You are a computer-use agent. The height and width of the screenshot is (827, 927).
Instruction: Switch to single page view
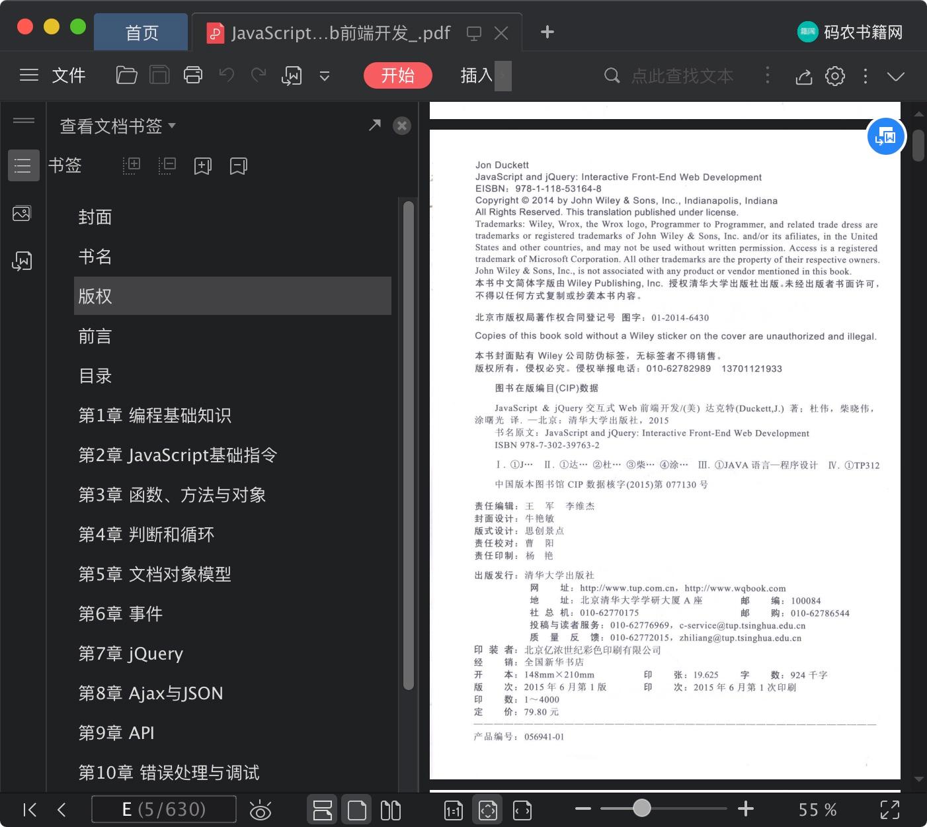coord(357,810)
